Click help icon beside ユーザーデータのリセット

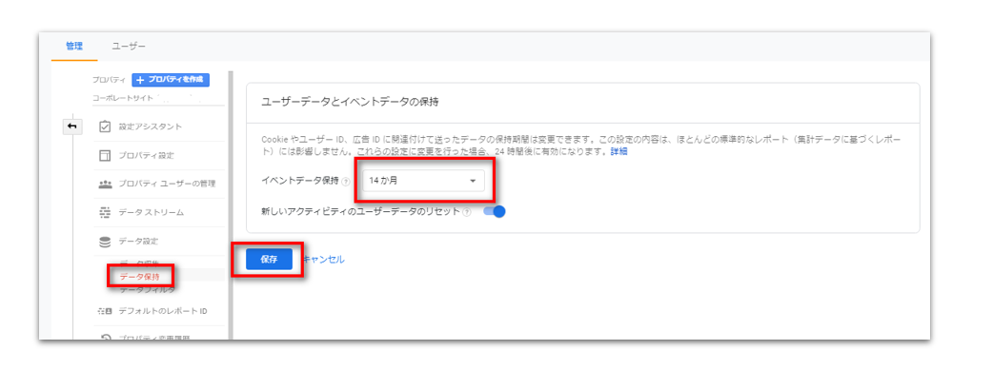[x=467, y=212]
